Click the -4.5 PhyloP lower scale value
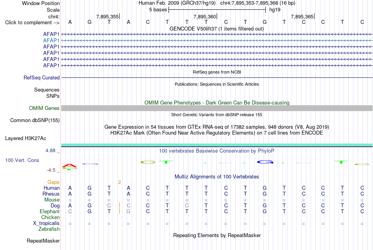 click(51, 170)
